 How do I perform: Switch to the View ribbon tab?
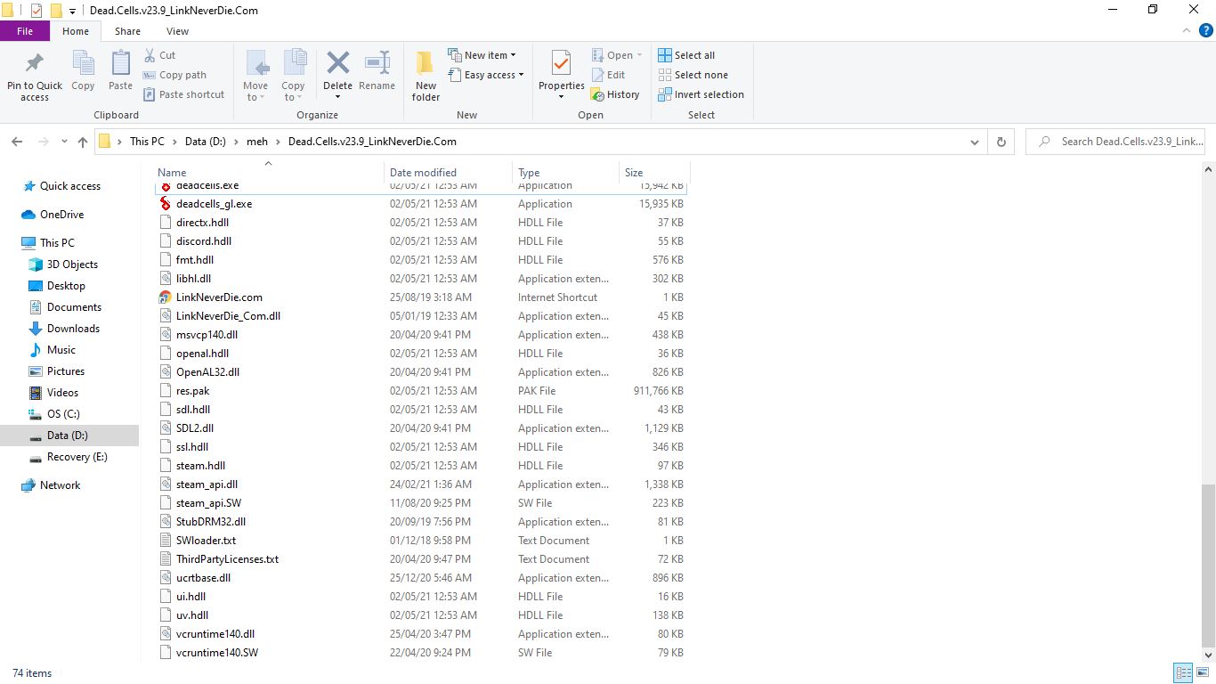[177, 31]
